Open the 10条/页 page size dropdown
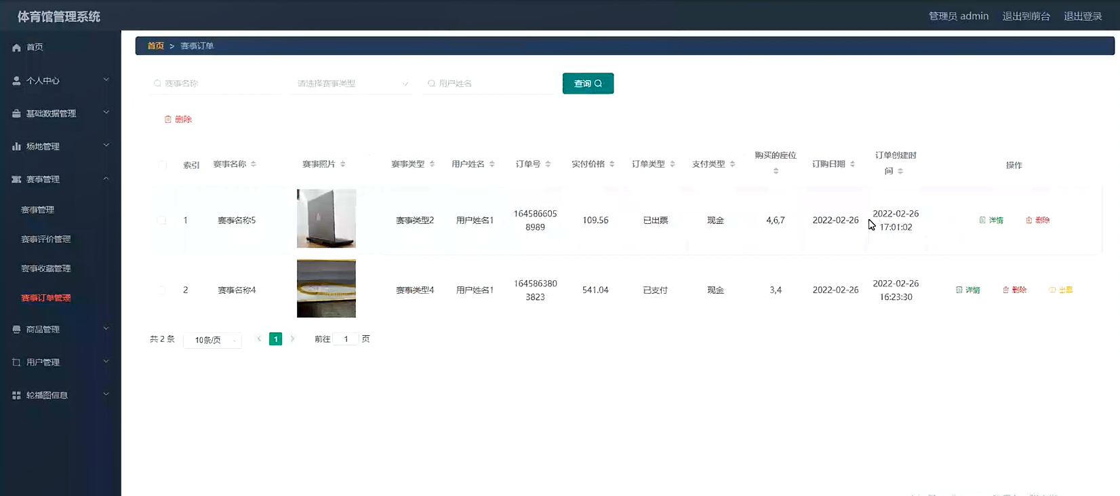Screen dimensions: 1120x496 tap(213, 340)
